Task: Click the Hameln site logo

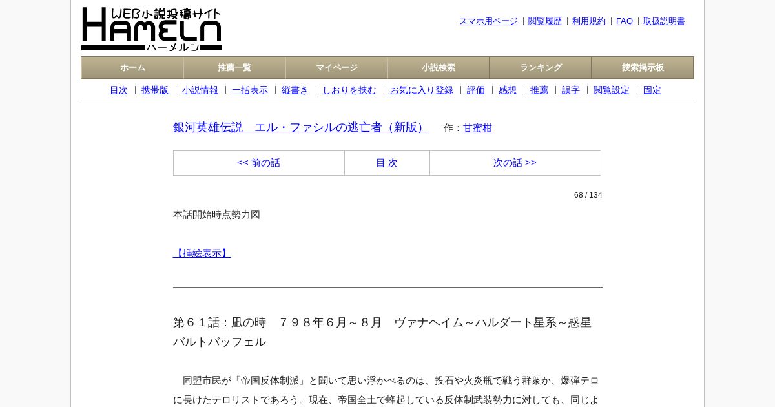Action: click(152, 29)
